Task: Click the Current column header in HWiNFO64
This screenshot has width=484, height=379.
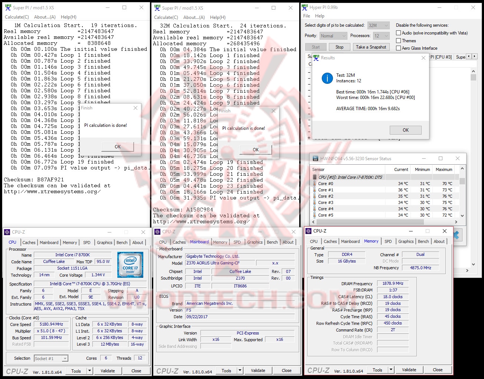Action: pyautogui.click(x=401, y=169)
